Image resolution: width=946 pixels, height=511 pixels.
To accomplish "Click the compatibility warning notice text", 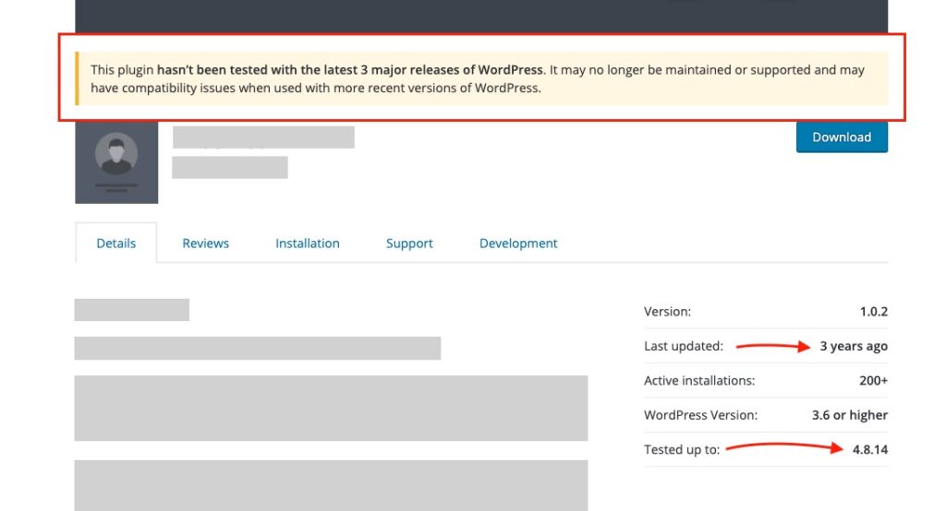I will point(478,78).
